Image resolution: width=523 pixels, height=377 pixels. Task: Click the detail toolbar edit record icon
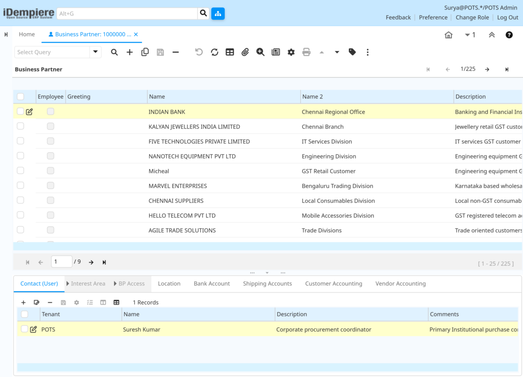click(36, 302)
